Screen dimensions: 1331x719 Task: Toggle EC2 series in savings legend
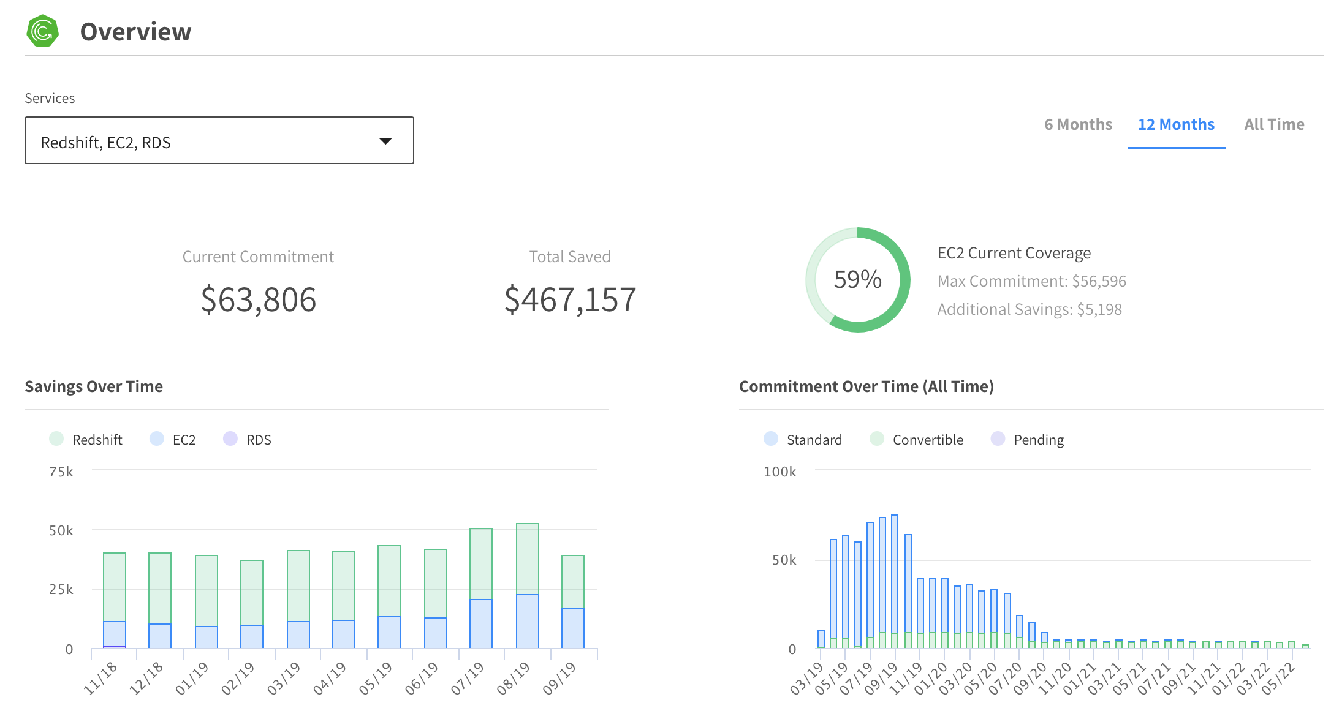pos(184,440)
